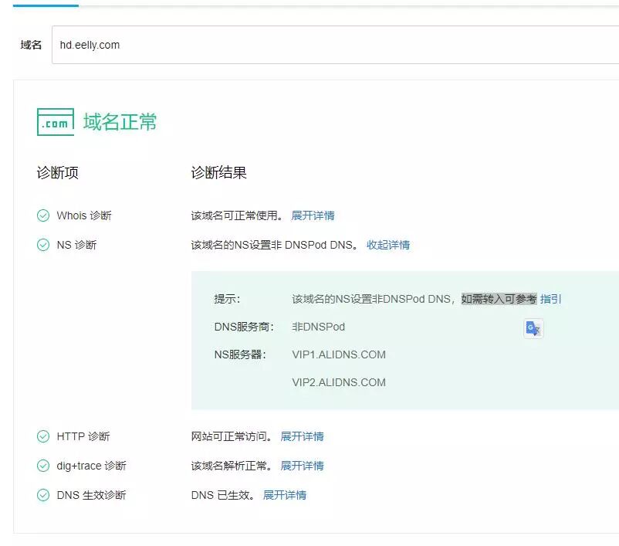Click the 该域名解析正常 result text
This screenshot has height=546, width=619.
point(232,466)
